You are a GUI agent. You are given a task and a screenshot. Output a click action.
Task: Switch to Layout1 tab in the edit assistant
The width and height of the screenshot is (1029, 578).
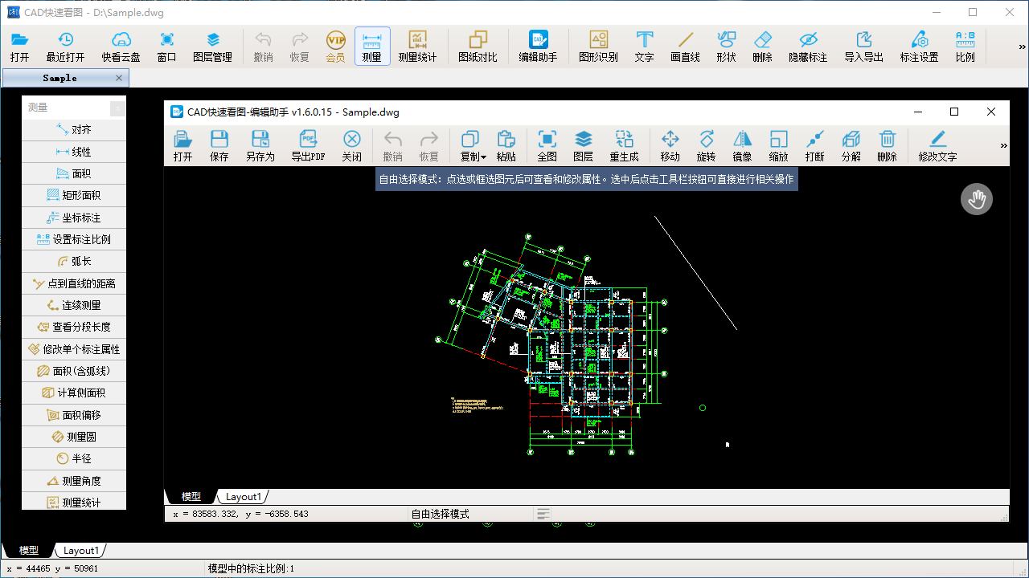click(243, 497)
